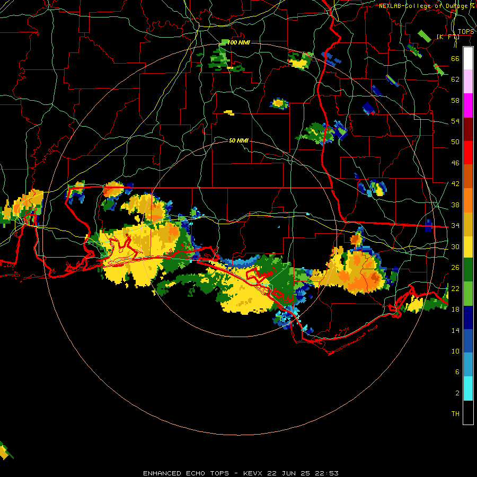Screen dimensions: 477x477
Task: Click legend value 66
Action: pos(455,59)
